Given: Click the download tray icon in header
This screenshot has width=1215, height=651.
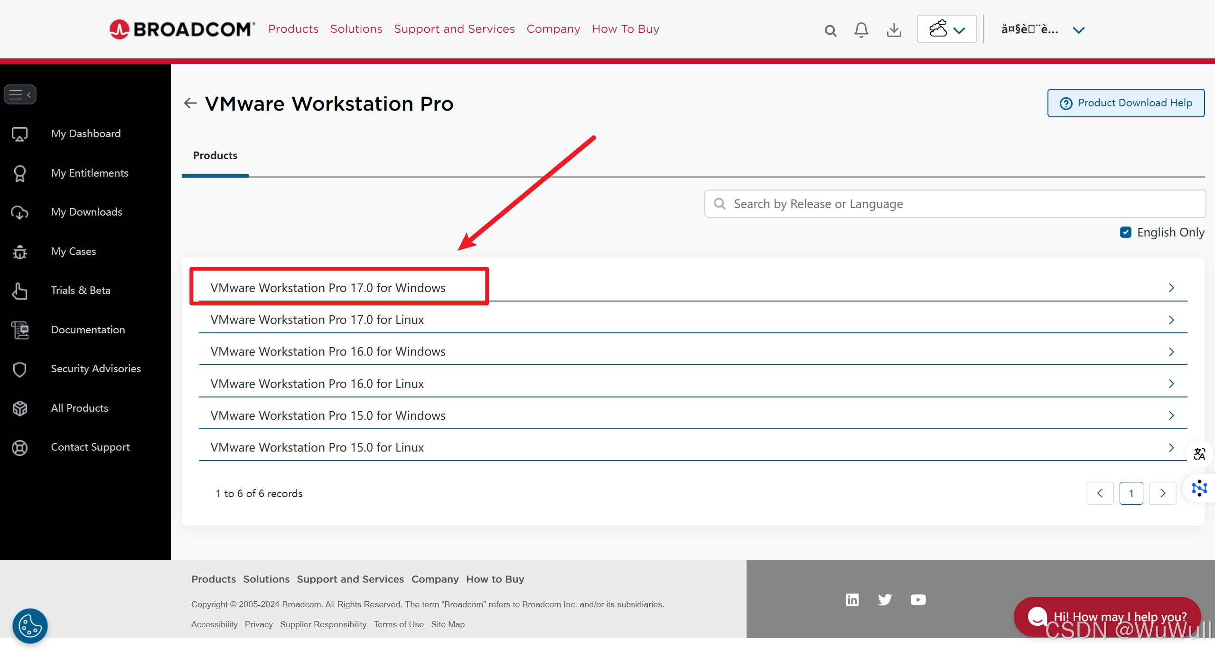Looking at the screenshot, I should [894, 30].
